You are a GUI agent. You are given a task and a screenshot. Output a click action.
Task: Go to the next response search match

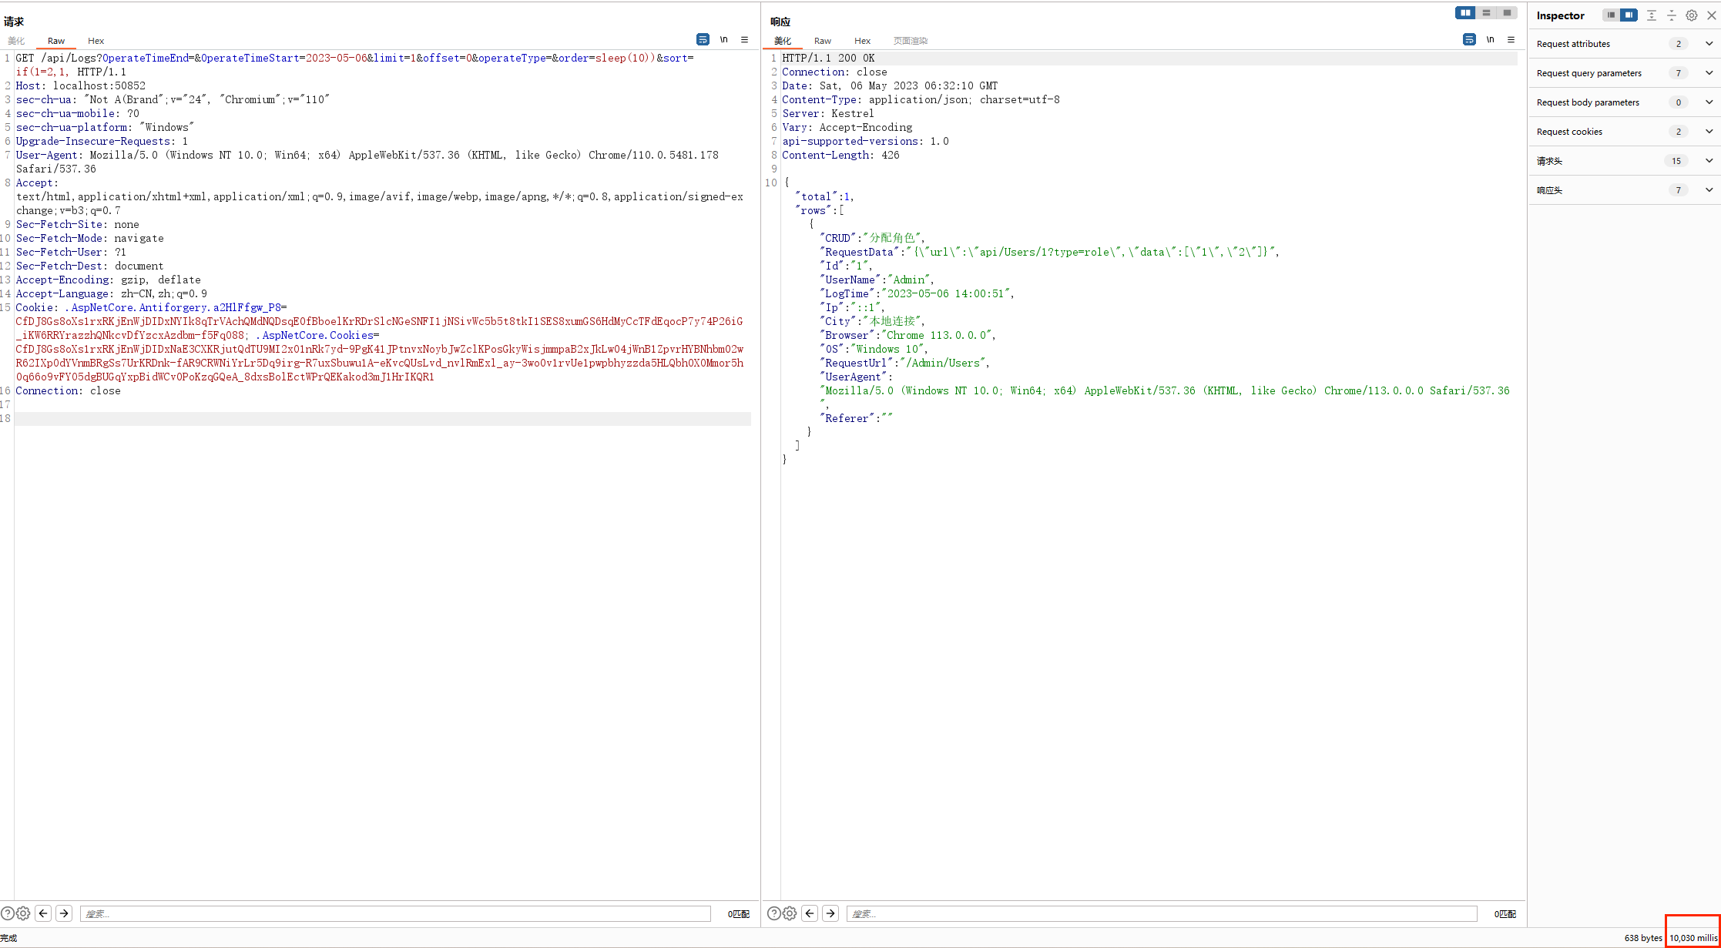(830, 913)
